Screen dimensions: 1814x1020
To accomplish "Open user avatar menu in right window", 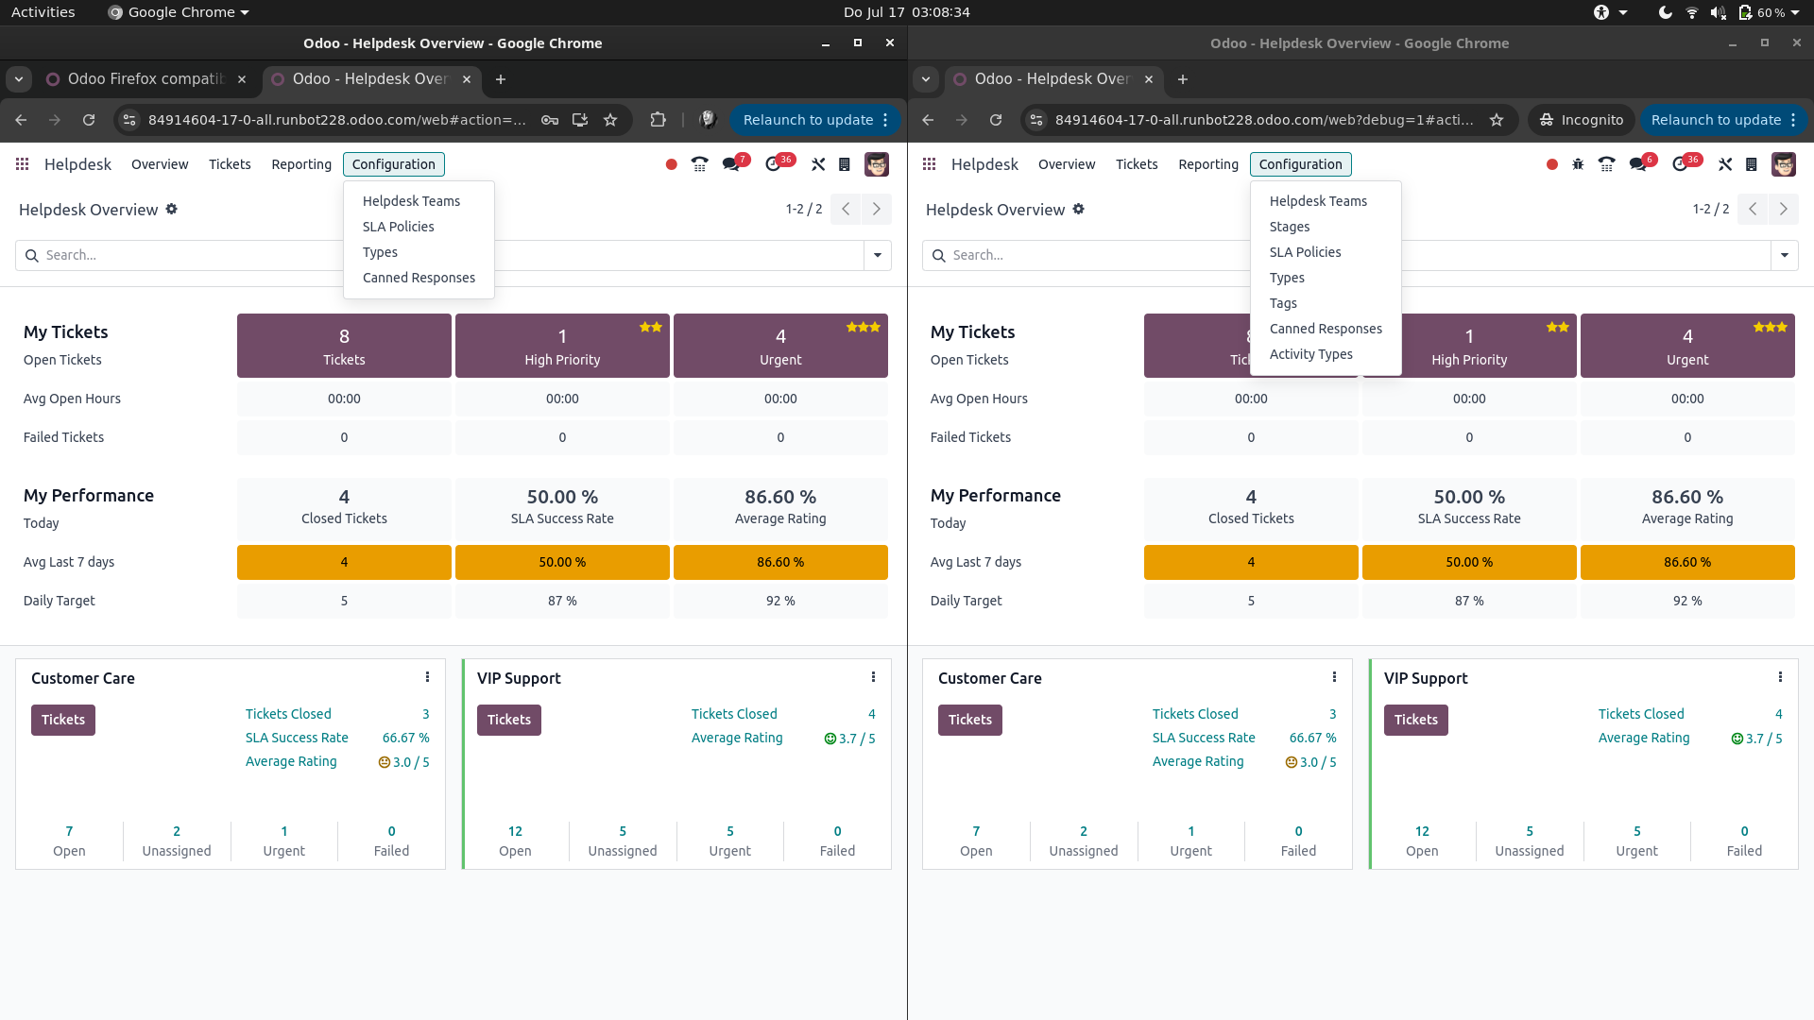I will [1784, 164].
